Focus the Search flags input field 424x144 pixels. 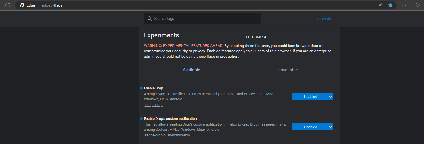(x=205, y=19)
